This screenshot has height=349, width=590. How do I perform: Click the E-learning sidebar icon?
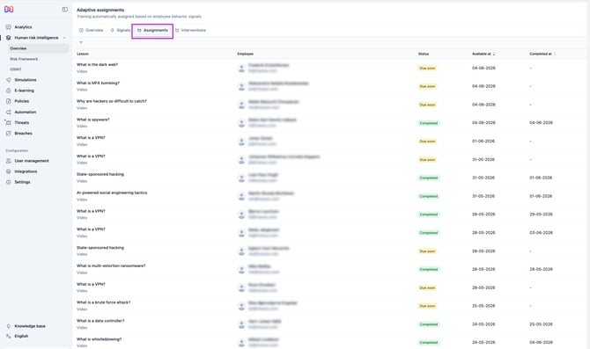point(8,91)
